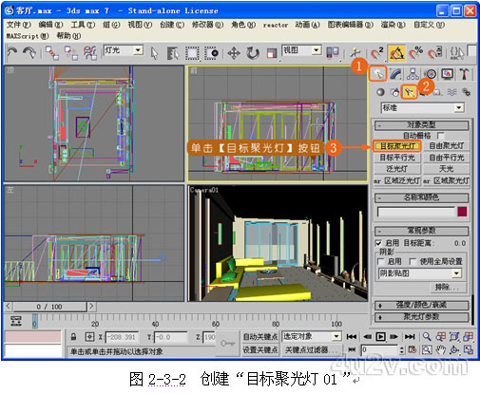Enable the shadows 启用 checkbox
480x394 pixels.
click(380, 261)
